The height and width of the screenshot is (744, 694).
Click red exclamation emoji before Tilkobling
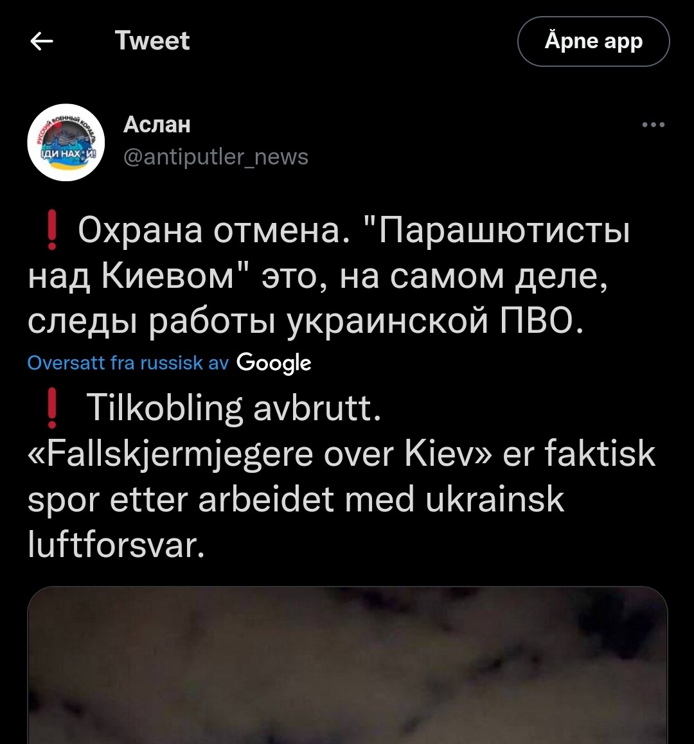52,408
